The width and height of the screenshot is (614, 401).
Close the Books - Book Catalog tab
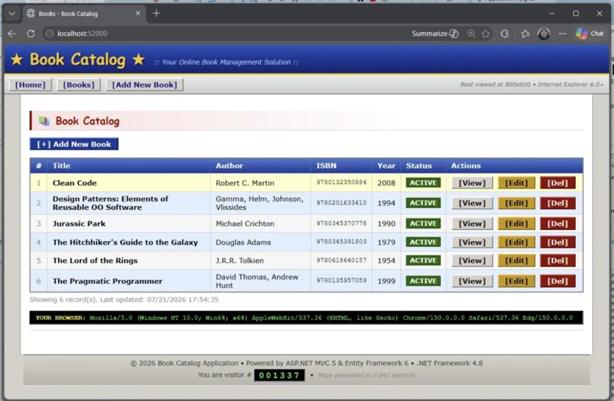(138, 13)
